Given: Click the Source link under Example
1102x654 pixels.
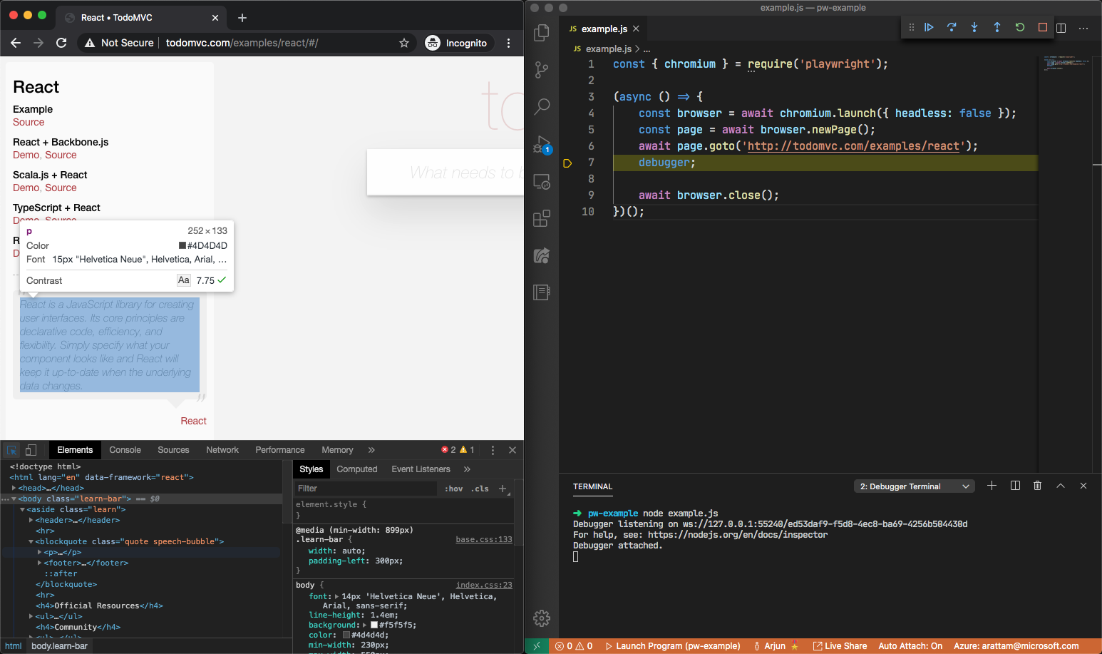Looking at the screenshot, I should click(29, 122).
